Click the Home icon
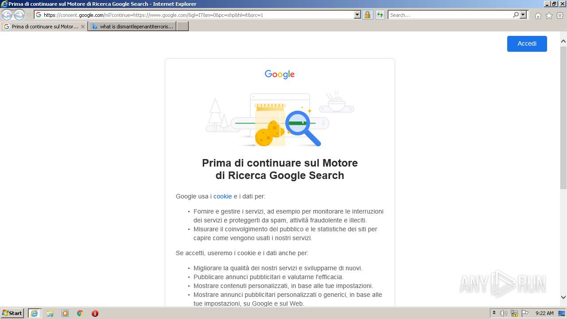Viewport: 567px width, 319px height. point(538,16)
